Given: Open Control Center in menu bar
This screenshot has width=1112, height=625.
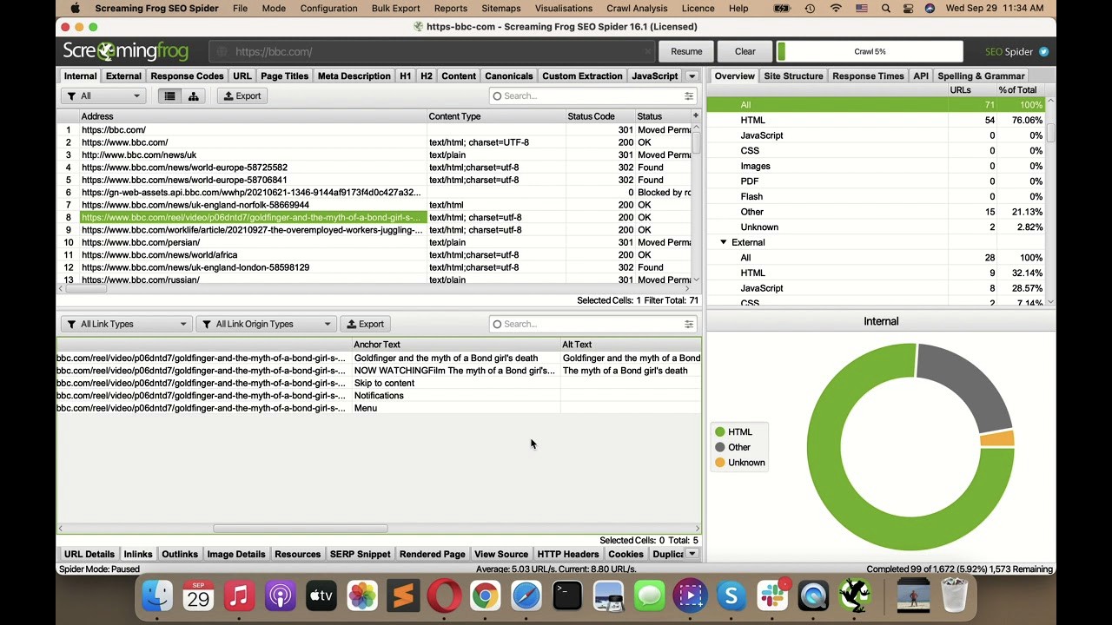Looking at the screenshot, I should pos(908,8).
